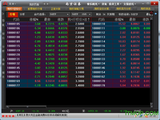Open 期权定价计算 button
The width and height of the screenshot is (160, 120).
tap(102, 9)
